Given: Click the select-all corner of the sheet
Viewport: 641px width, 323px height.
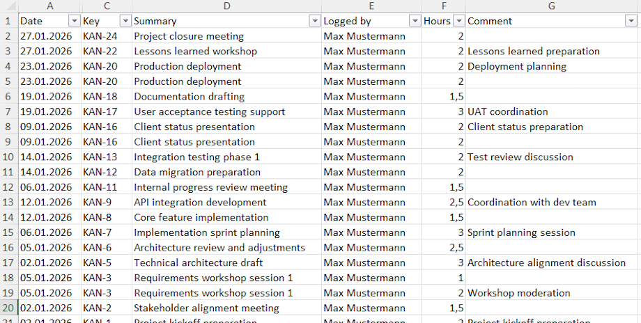Looking at the screenshot, I should [8, 6].
